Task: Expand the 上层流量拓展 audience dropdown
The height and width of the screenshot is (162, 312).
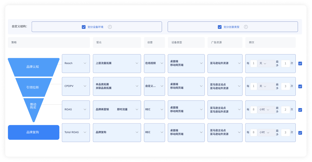Action: (x=117, y=63)
